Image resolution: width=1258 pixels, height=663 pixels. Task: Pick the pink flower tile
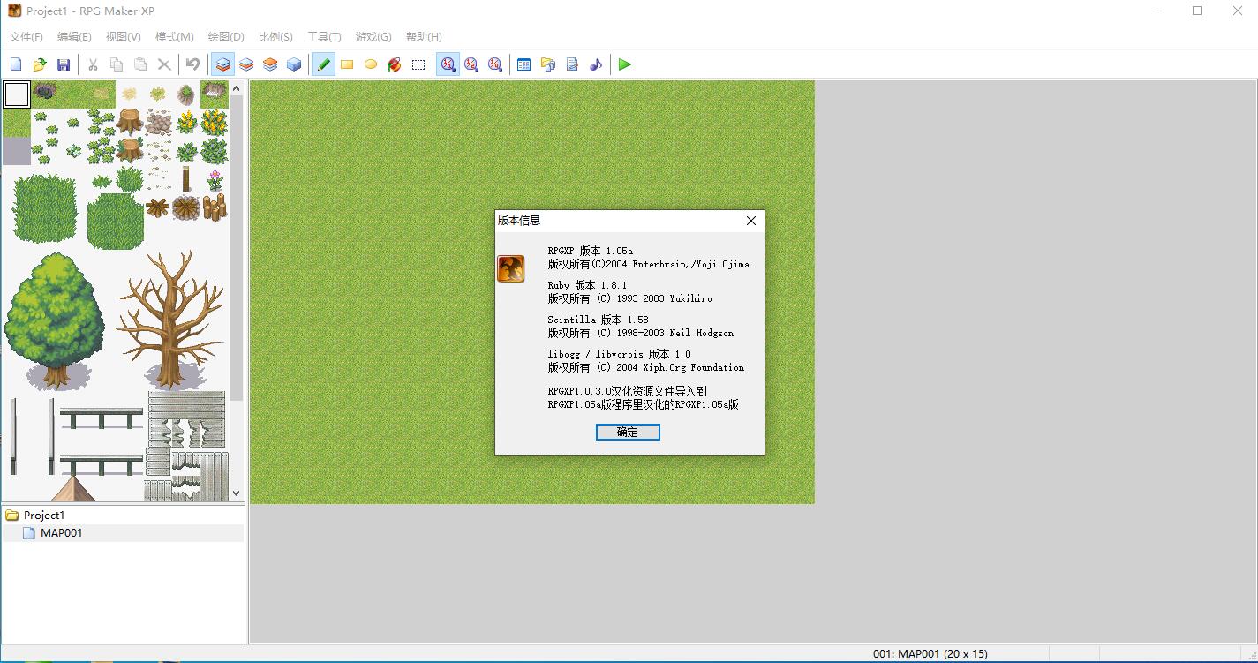215,179
